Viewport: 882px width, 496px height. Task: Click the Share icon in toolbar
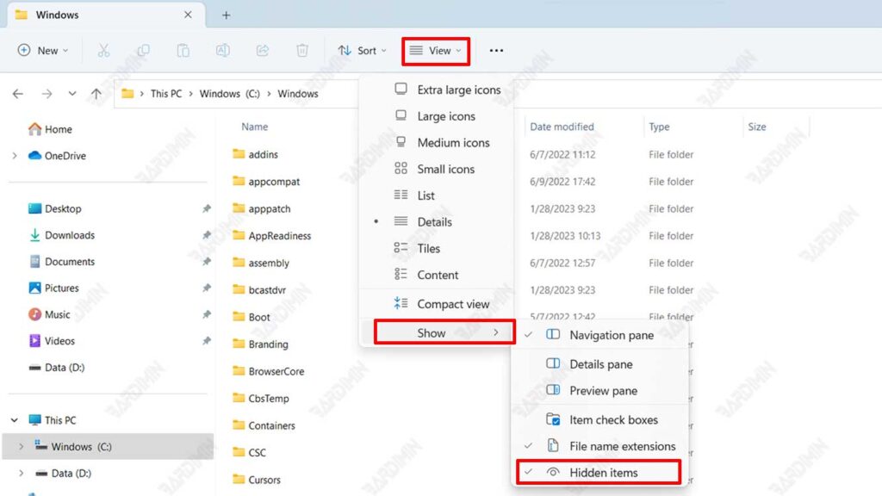click(262, 51)
